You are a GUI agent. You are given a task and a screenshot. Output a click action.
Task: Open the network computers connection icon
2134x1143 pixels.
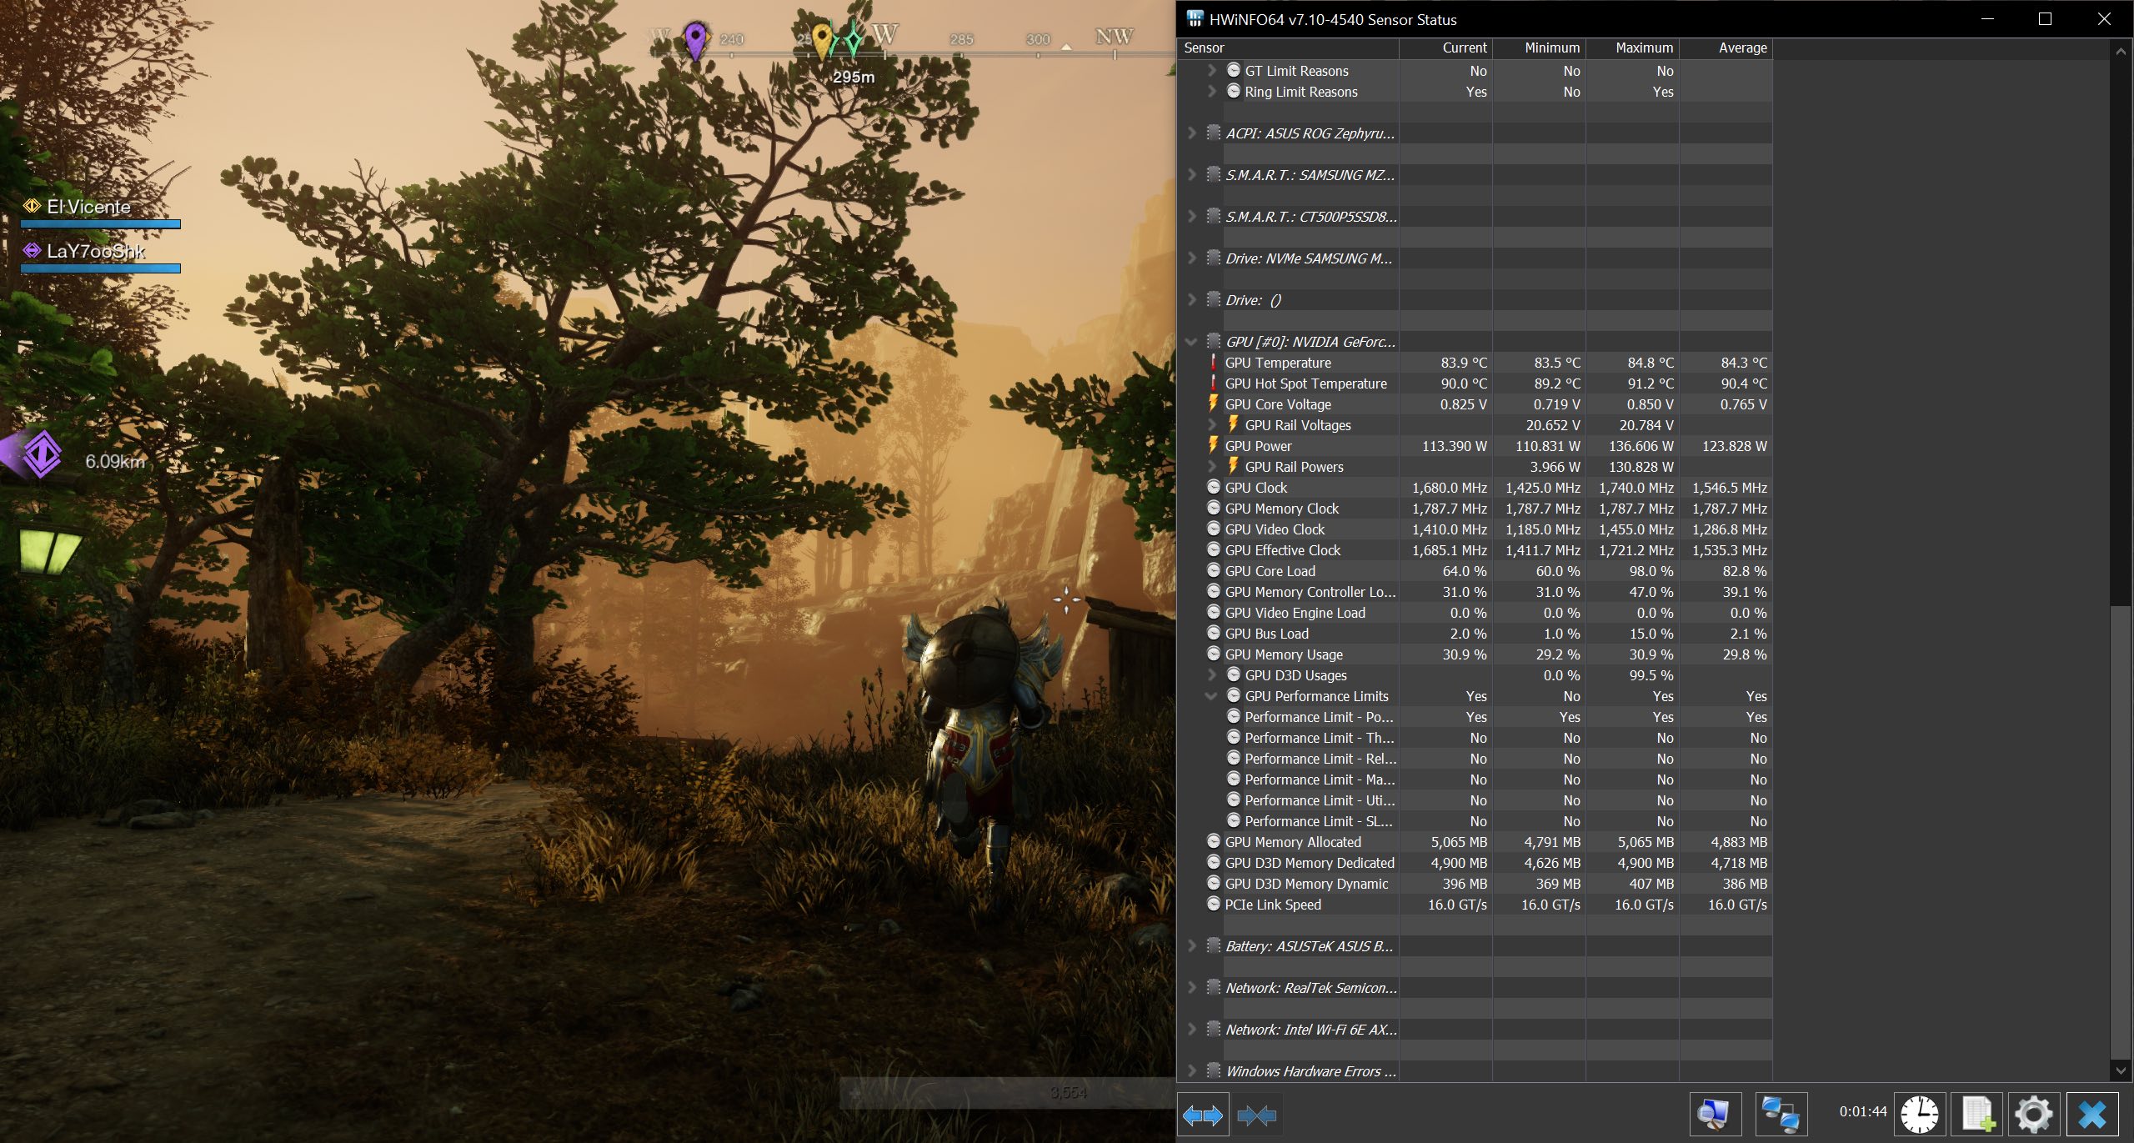1781,1114
